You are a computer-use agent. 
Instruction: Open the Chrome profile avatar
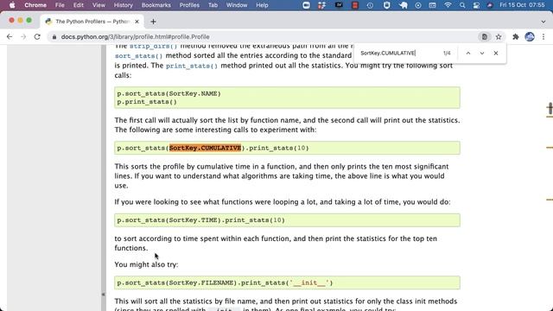click(530, 36)
